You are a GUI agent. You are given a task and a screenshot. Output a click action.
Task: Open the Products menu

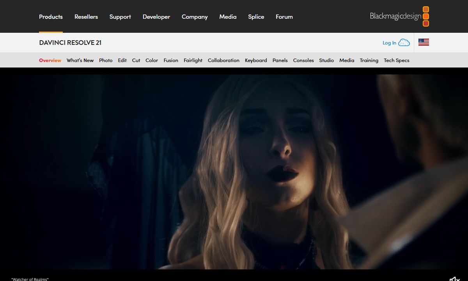coord(51,17)
